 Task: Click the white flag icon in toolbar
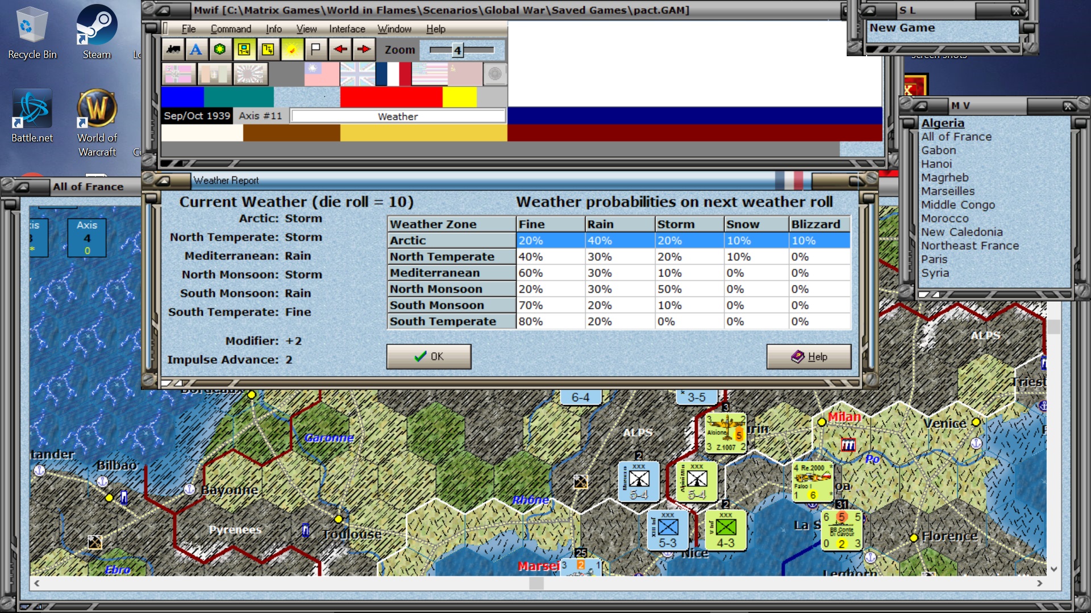coord(315,50)
